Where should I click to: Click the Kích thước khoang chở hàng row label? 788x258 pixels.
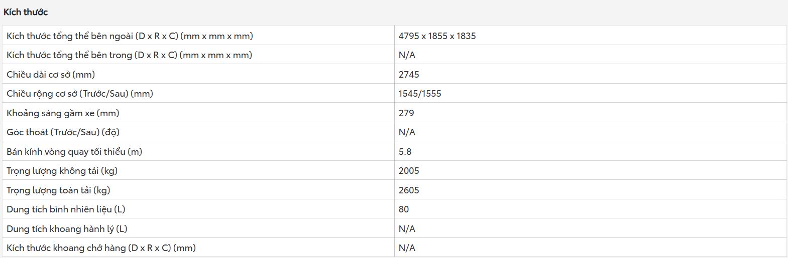[x=101, y=248]
